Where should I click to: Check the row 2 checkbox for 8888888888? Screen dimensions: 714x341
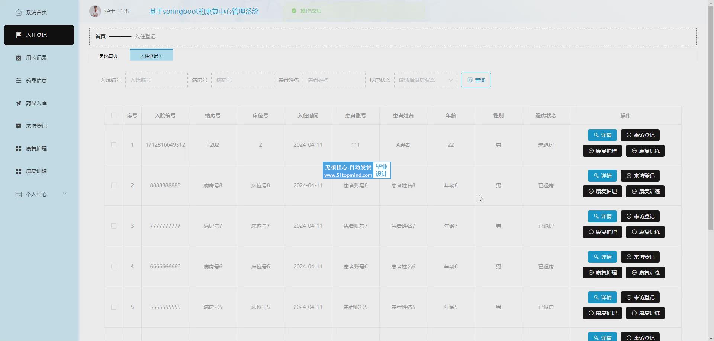(x=114, y=185)
